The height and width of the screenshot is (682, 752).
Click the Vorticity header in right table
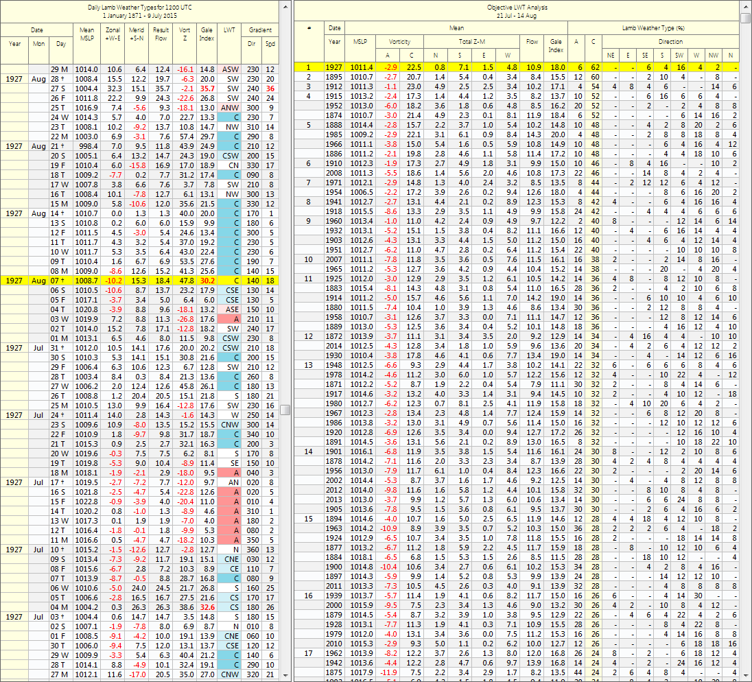pos(400,41)
